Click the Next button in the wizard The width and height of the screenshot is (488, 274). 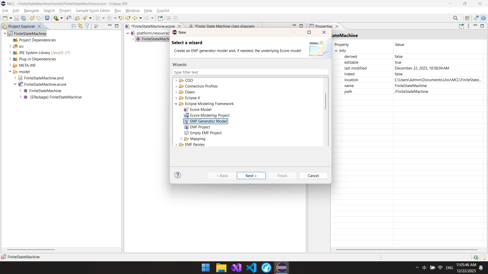pyautogui.click(x=251, y=176)
